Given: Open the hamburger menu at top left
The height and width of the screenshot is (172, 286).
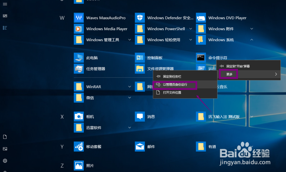Looking at the screenshot, I should [x=5, y=4].
